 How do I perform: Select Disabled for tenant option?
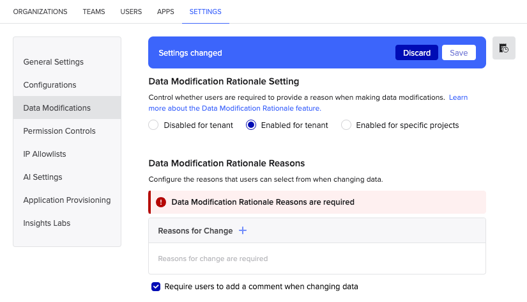[153, 125]
